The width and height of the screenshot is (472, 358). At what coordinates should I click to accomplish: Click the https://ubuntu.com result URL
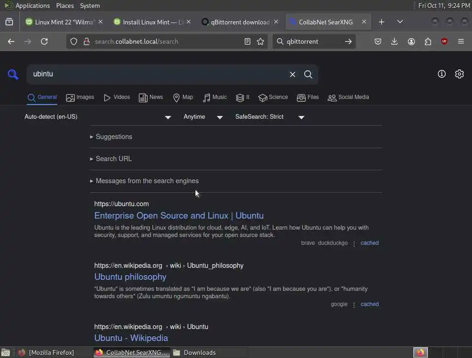[121, 204]
